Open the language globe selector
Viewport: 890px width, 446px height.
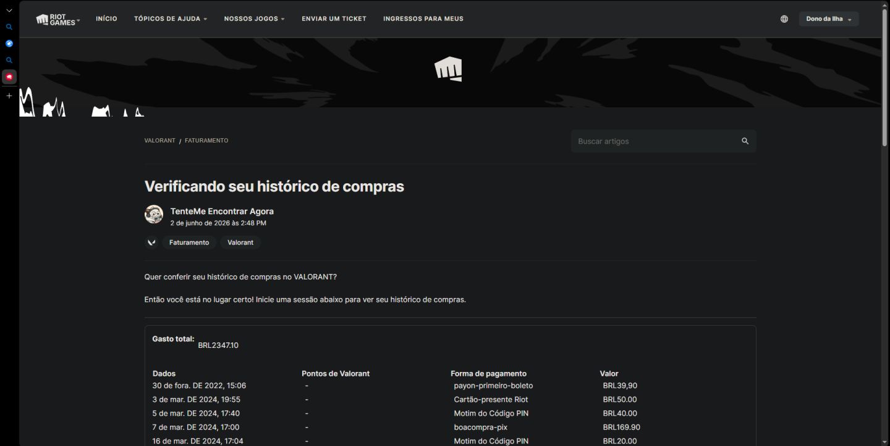coord(784,19)
